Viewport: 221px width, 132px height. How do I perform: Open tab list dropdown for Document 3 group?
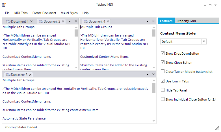148,74
